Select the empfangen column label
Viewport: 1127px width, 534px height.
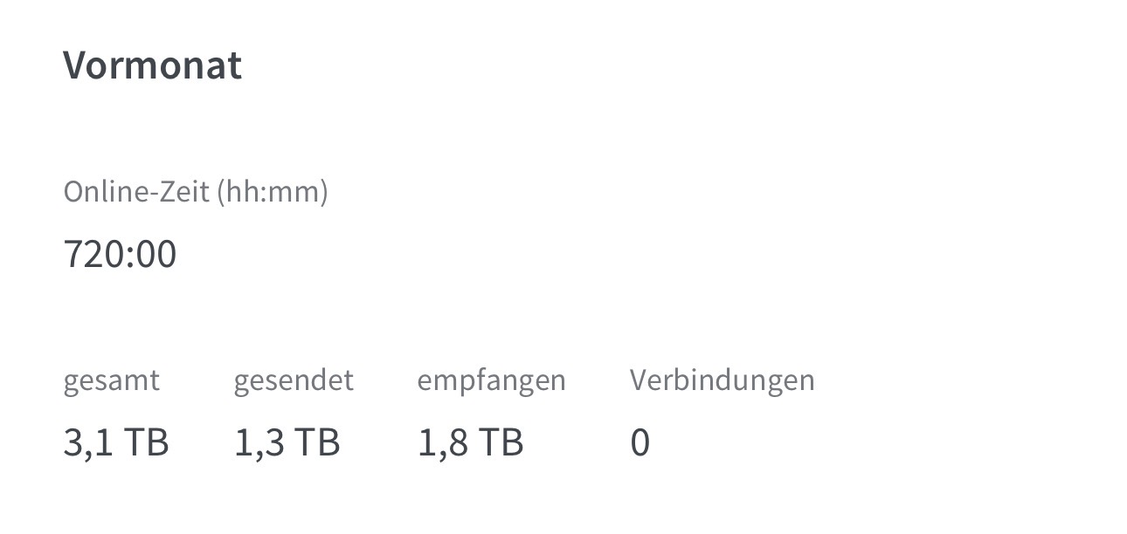492,381
